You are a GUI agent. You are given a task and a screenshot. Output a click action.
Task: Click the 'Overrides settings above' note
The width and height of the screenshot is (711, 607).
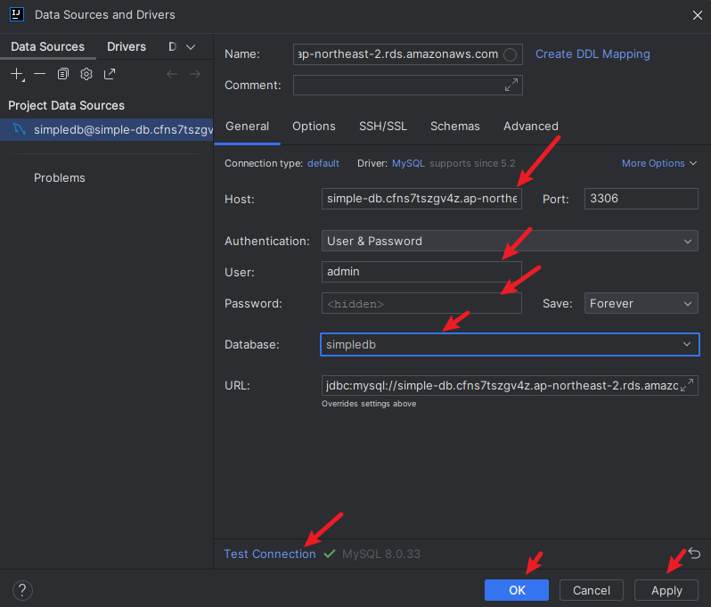click(369, 404)
